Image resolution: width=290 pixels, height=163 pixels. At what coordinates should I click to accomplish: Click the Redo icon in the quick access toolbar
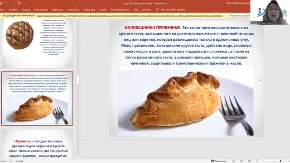click(13, 3)
